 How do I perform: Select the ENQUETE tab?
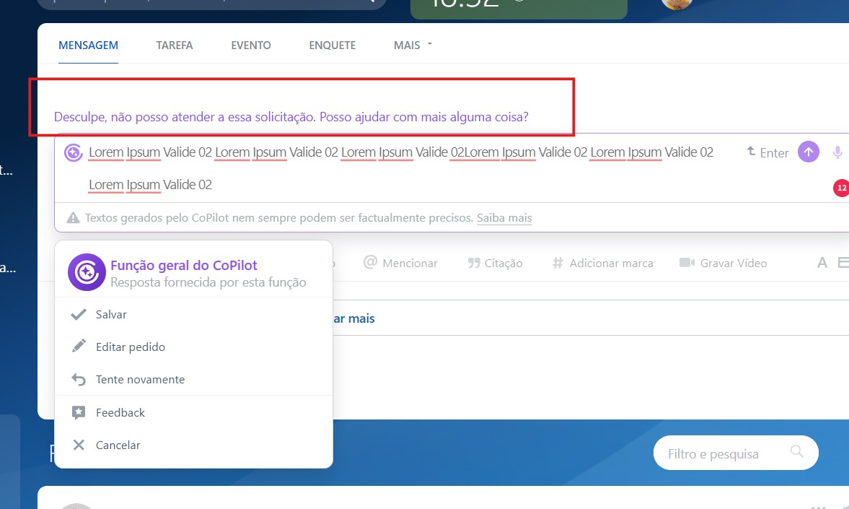tap(333, 45)
